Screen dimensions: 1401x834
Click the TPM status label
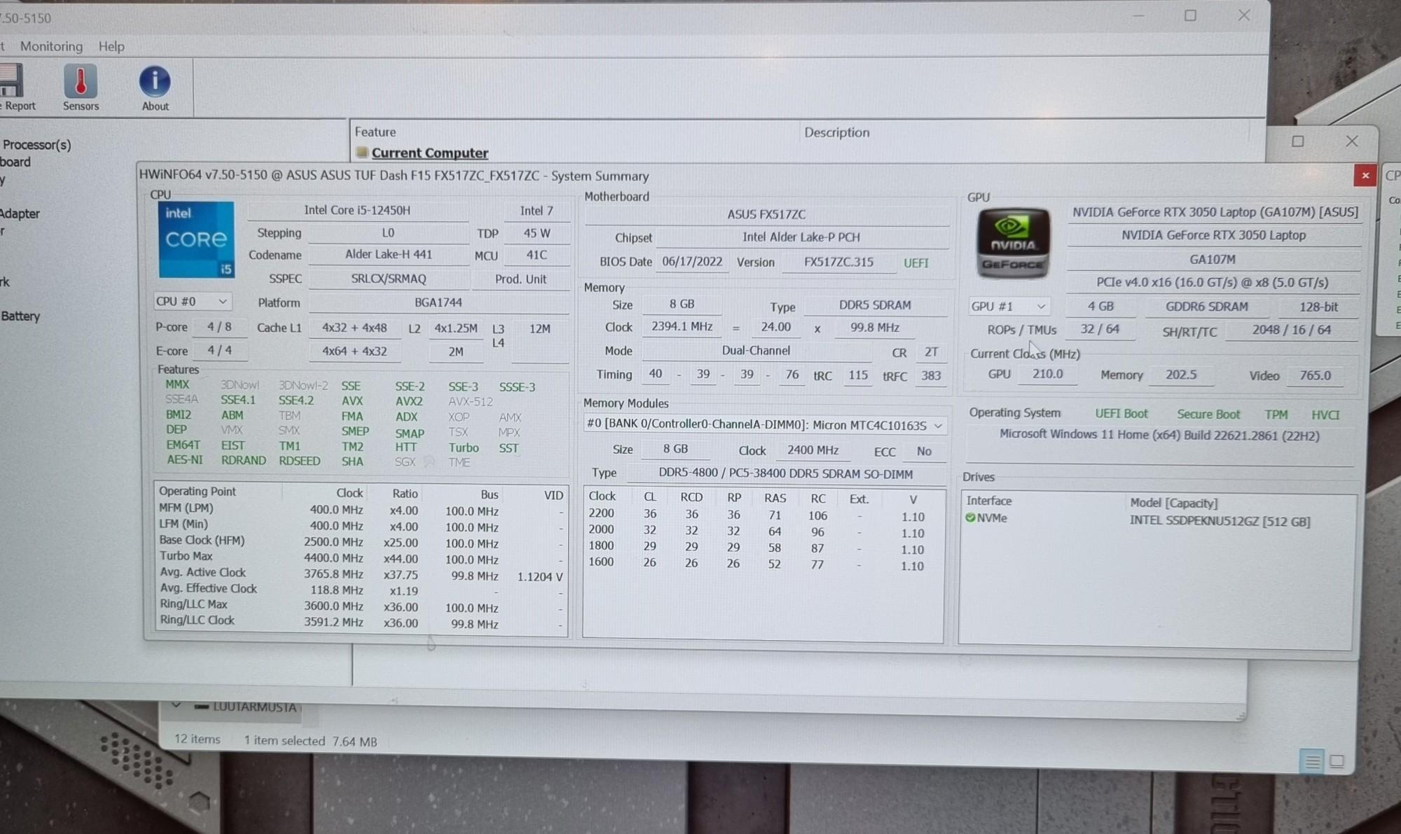(x=1276, y=415)
